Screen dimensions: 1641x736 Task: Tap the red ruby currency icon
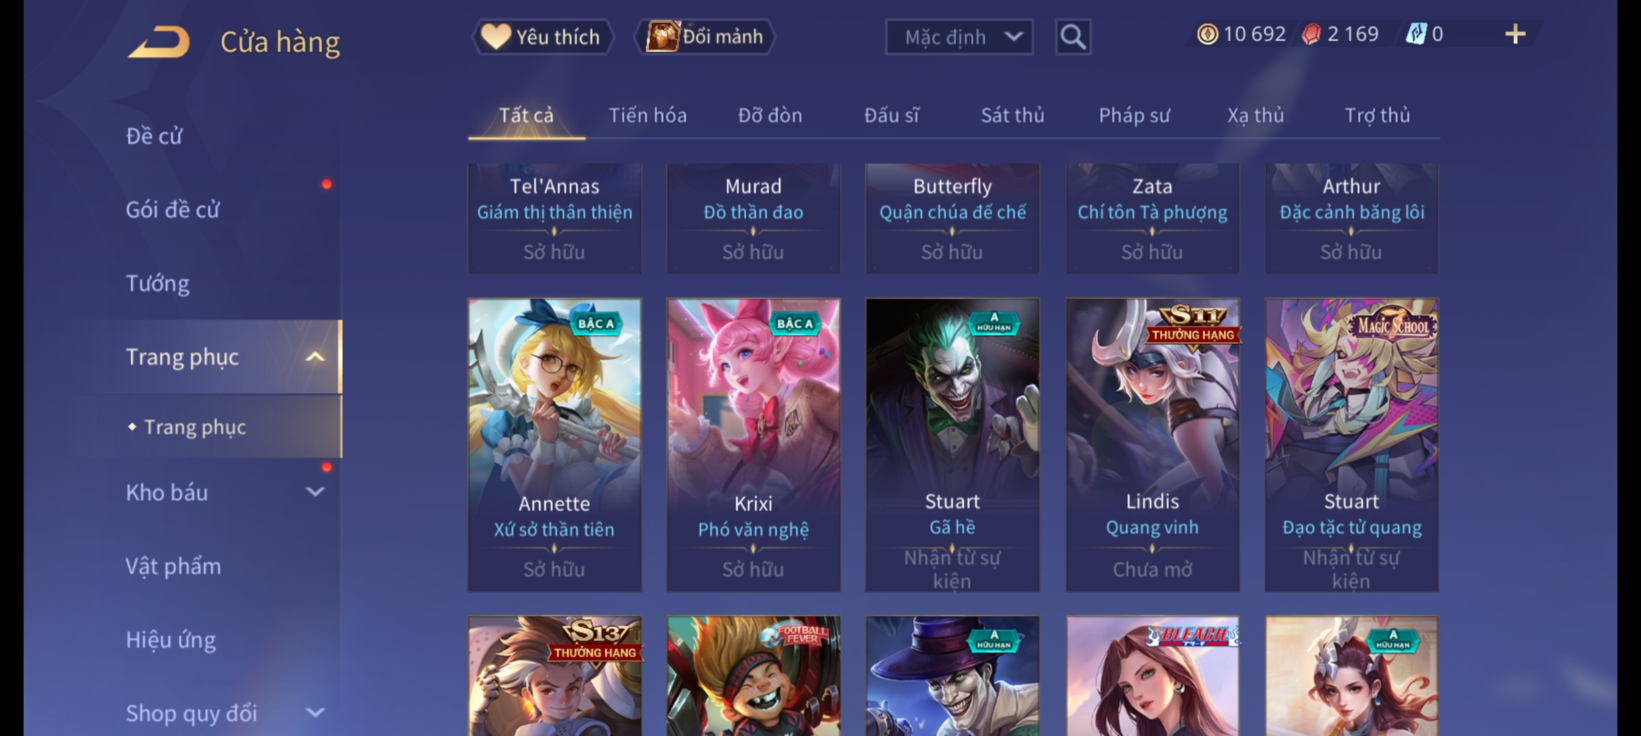(1310, 34)
